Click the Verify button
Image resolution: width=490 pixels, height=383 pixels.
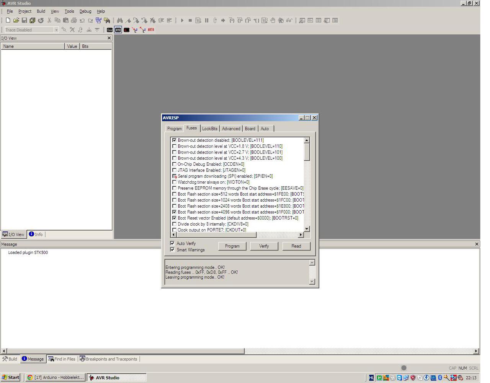[x=264, y=246]
